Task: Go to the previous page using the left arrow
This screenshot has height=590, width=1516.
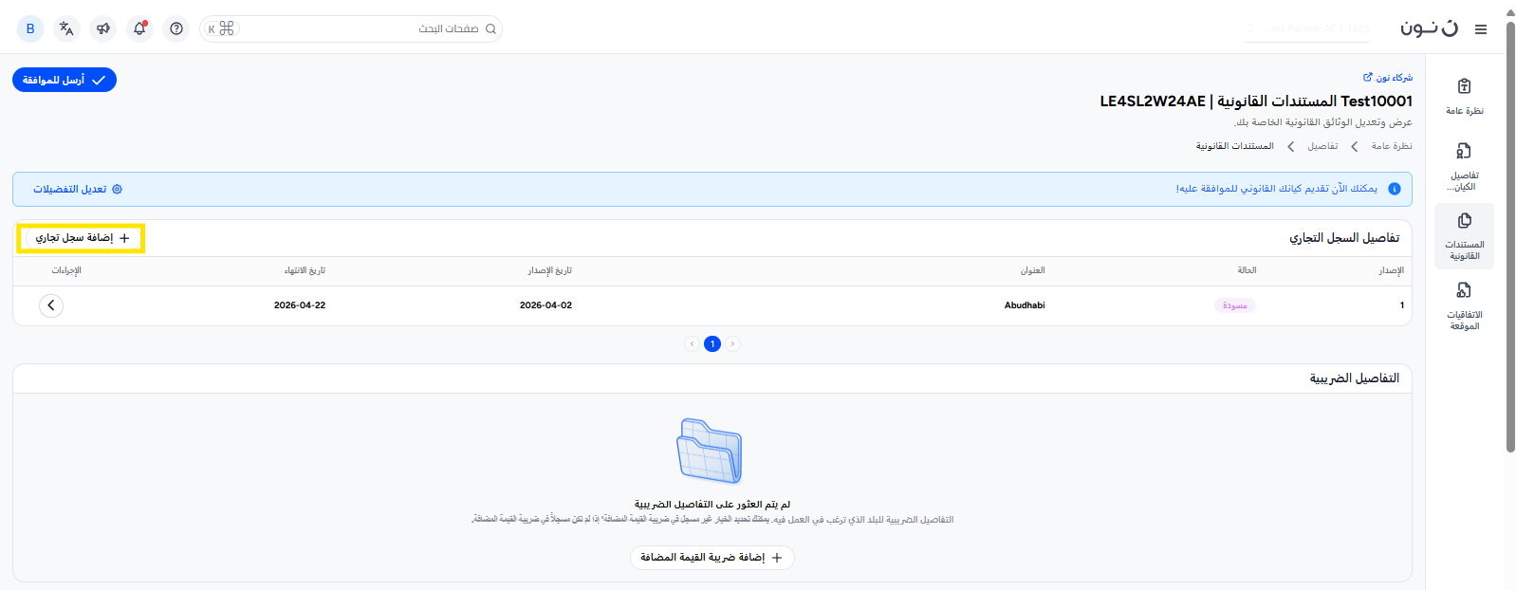Action: pyautogui.click(x=692, y=343)
